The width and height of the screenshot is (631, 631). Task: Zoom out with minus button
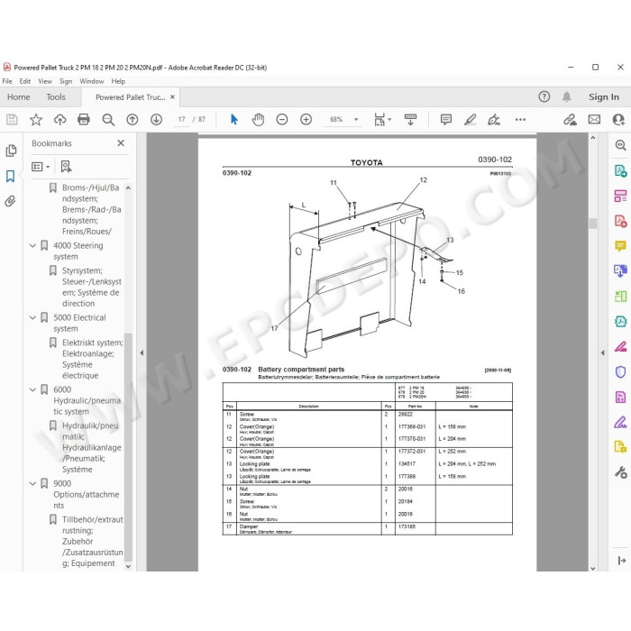[282, 120]
